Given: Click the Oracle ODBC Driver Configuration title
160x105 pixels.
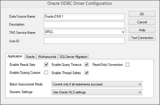Looking at the screenshot, I should pyautogui.click(x=80, y=3).
